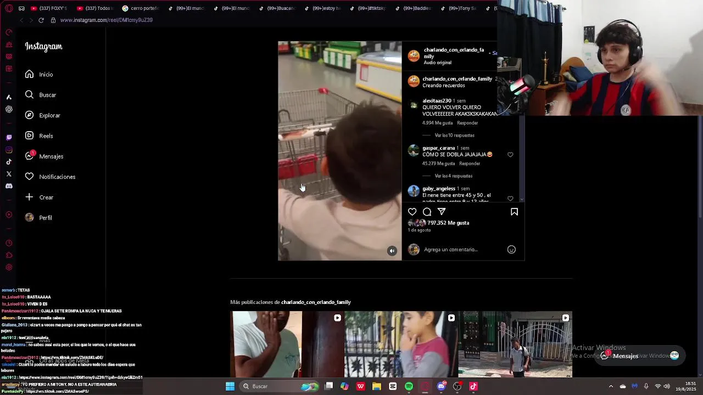The height and width of the screenshot is (395, 703).
Task: Open the alexitaas230 username link
Action: tap(437, 101)
